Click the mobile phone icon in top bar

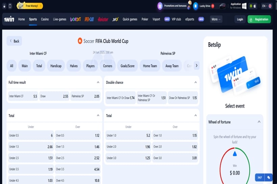pos(10,6)
